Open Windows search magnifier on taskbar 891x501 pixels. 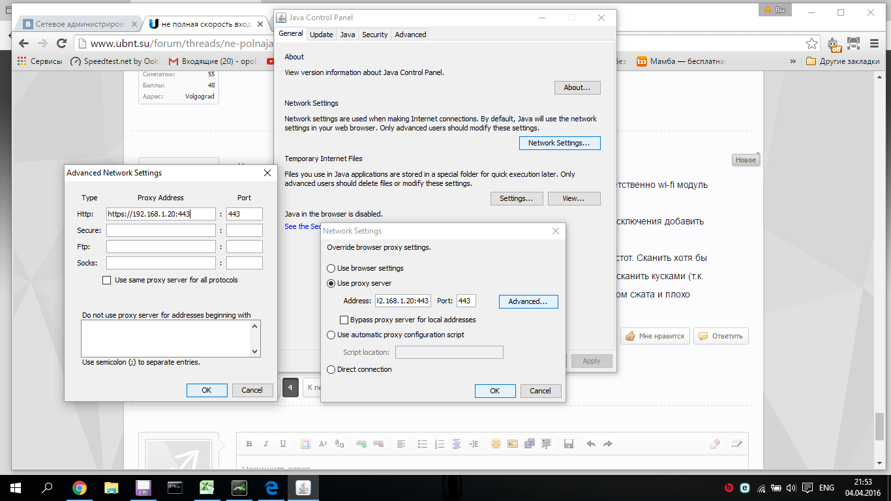[48, 488]
